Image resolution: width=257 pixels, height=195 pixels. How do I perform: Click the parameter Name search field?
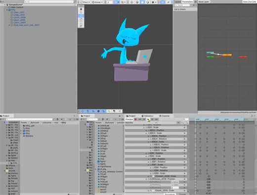[x=182, y=5]
